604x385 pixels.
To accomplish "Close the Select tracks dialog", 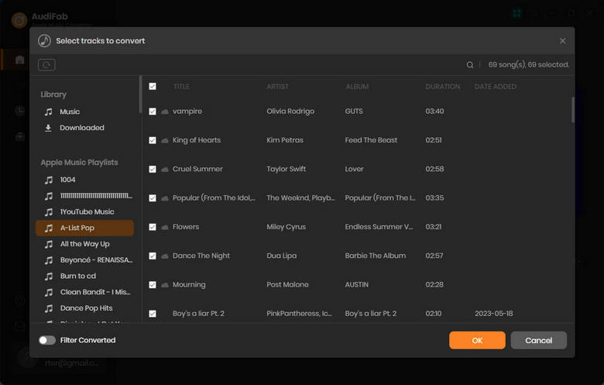I will pos(562,41).
